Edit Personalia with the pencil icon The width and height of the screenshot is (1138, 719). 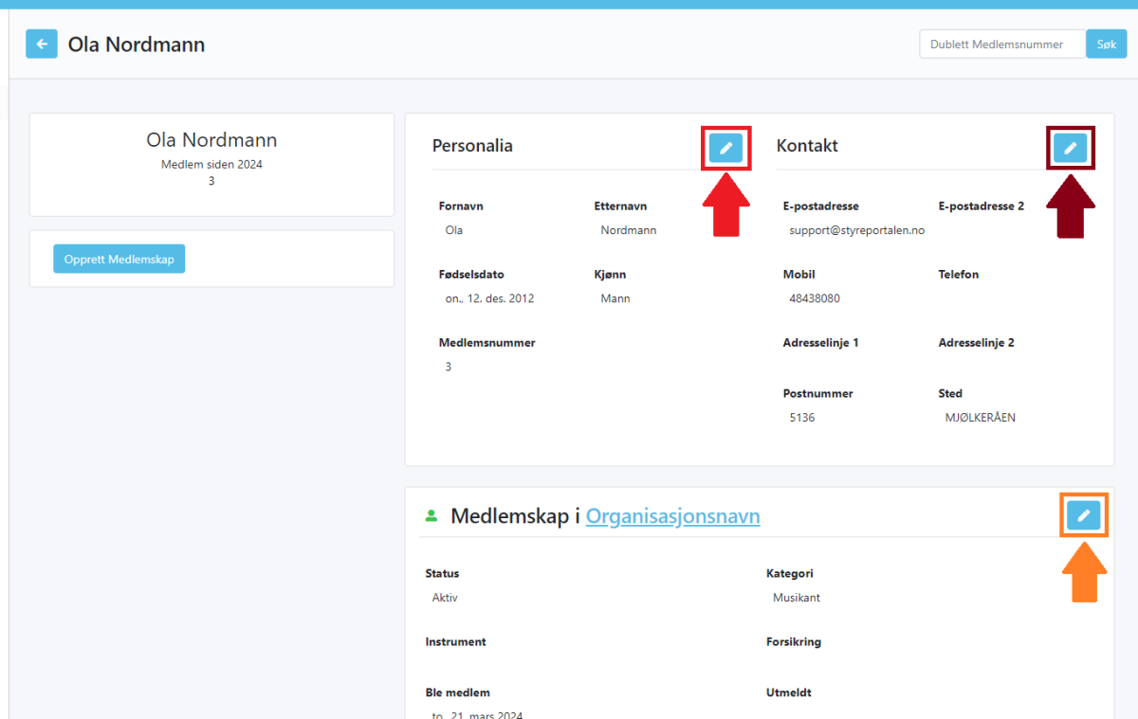(725, 149)
